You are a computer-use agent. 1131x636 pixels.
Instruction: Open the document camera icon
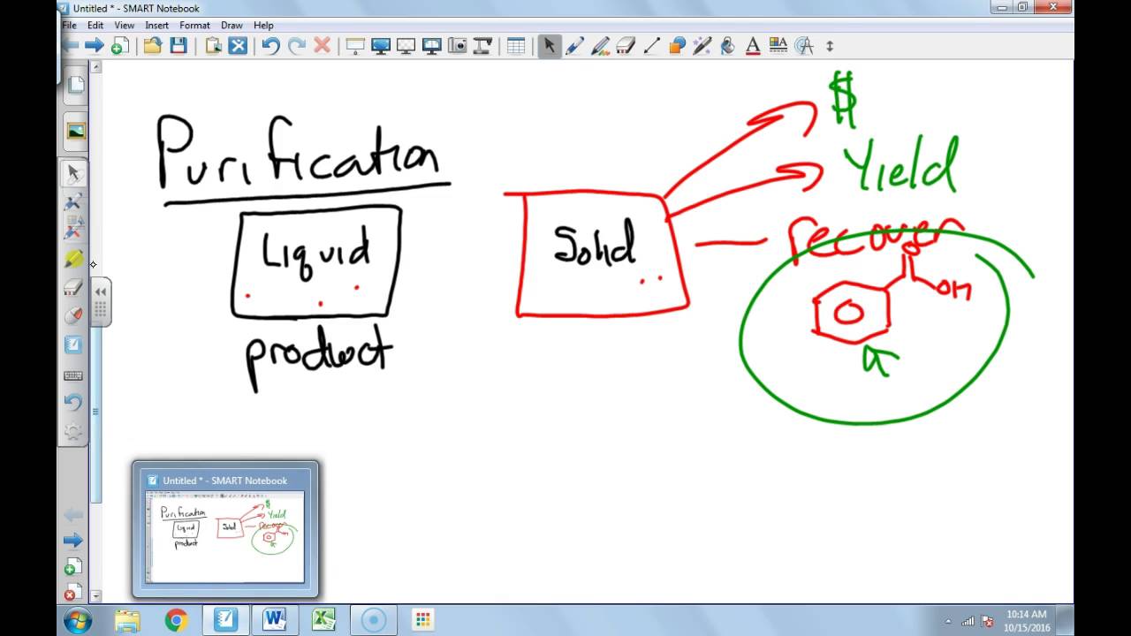(x=482, y=46)
